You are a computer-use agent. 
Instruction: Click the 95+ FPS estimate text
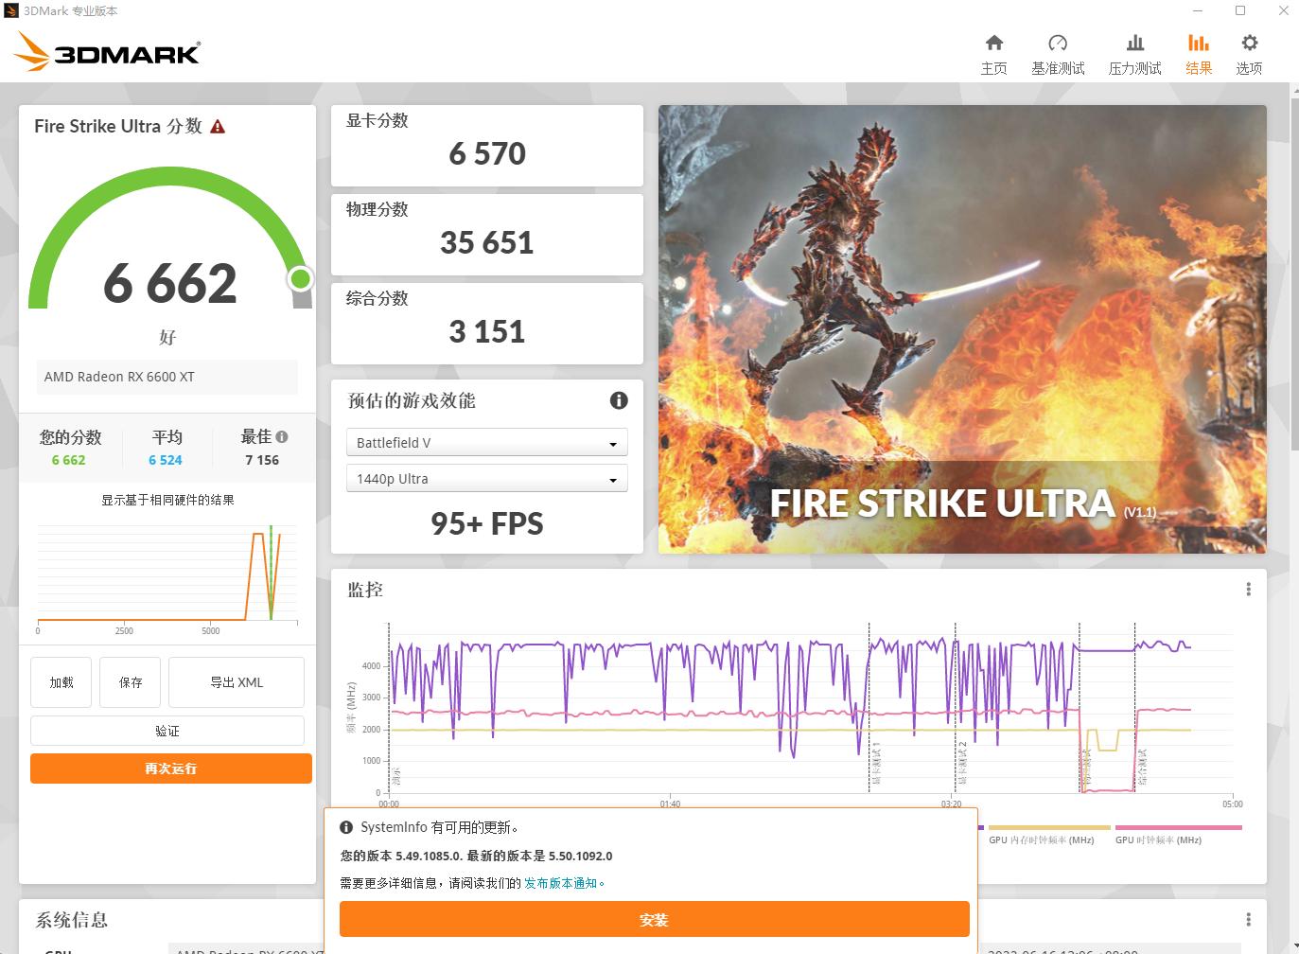(x=487, y=523)
